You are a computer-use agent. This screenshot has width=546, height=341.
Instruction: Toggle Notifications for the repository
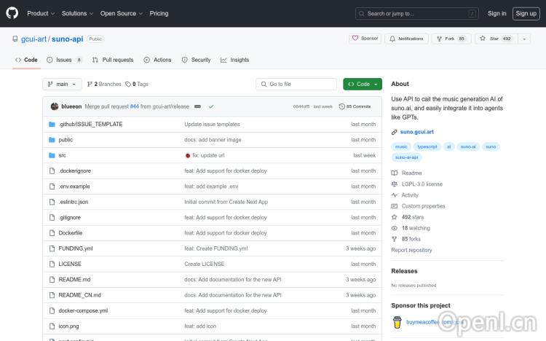click(406, 39)
